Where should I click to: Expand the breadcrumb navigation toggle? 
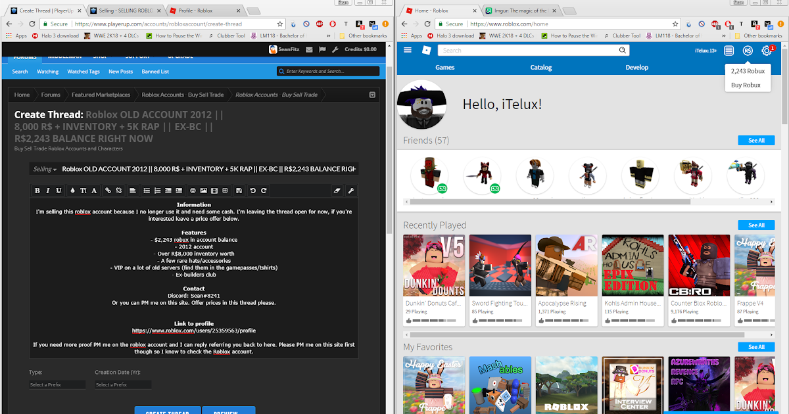(372, 95)
